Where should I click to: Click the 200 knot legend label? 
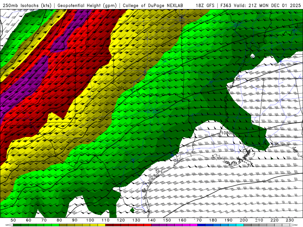tap(244, 220)
